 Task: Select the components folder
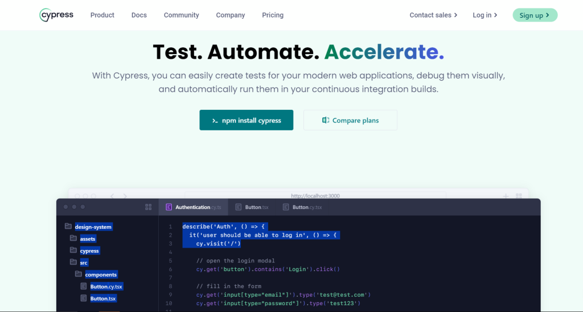point(101,274)
